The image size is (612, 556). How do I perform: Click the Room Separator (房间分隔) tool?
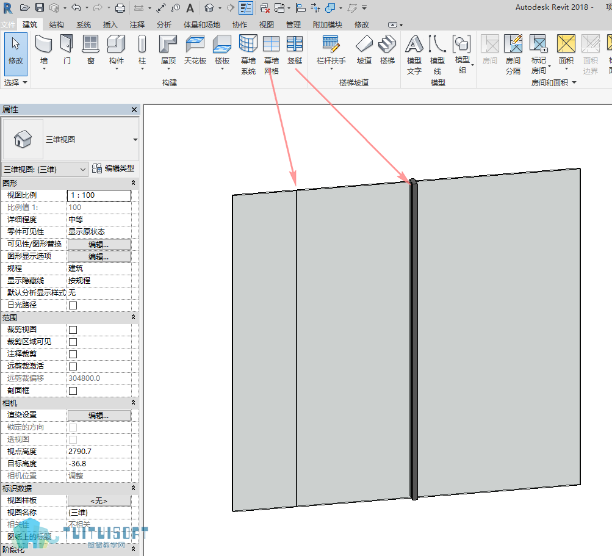click(513, 55)
